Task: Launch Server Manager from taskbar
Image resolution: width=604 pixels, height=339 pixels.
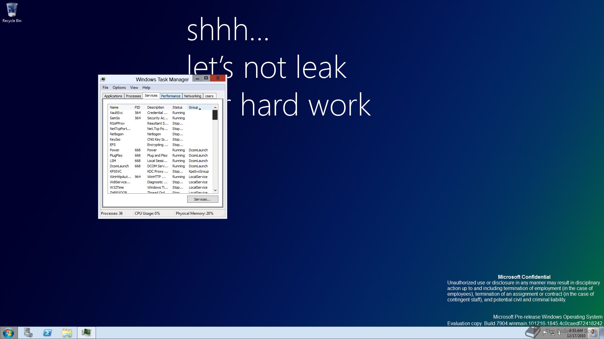Action: (x=28, y=333)
